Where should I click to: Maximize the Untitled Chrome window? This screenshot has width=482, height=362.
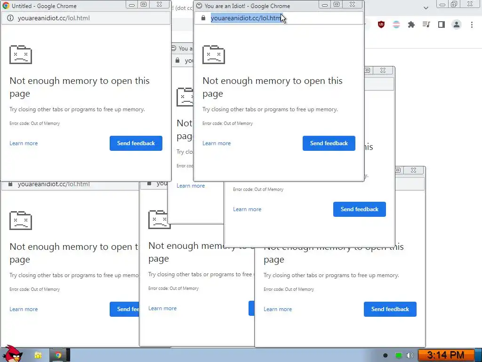[x=144, y=4]
